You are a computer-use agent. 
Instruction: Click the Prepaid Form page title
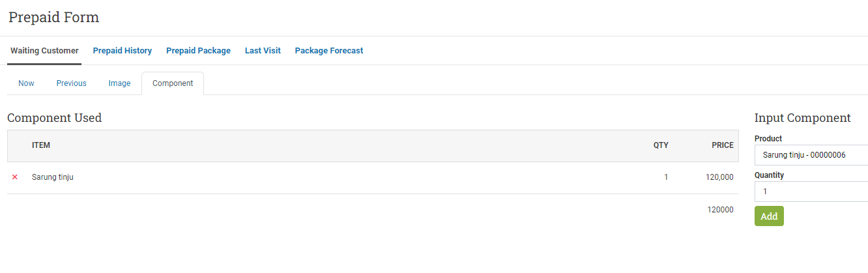54,18
